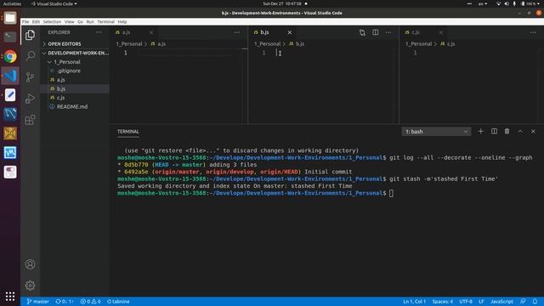The width and height of the screenshot is (544, 306).
Task: Change indentation via Spaces: 4
Action: click(x=442, y=302)
